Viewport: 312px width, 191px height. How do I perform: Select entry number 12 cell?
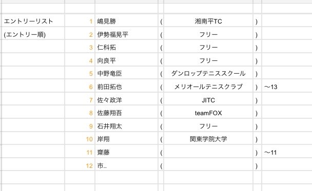pos(80,165)
